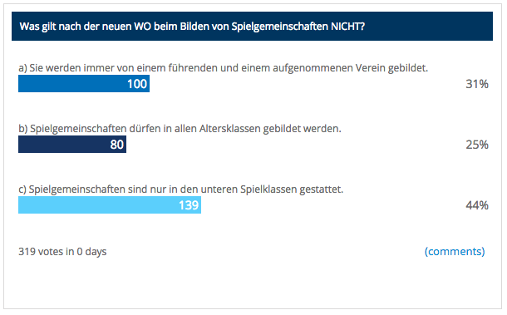507x315 pixels.
Task: Click the number 100 inside the bar
Action: pos(137,84)
